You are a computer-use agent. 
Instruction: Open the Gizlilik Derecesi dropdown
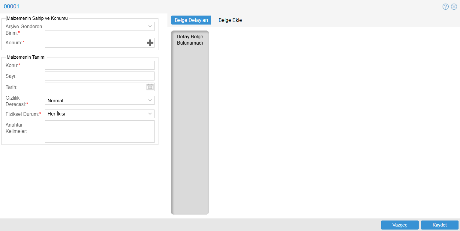click(150, 101)
